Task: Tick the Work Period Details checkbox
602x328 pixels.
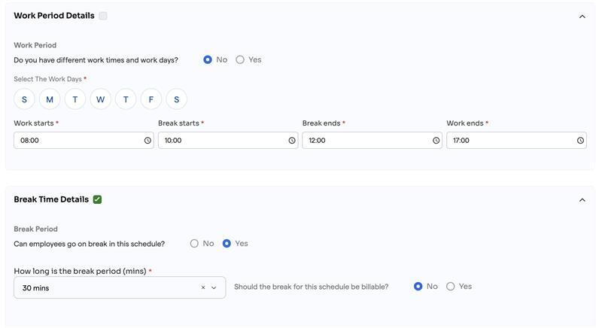Action: [103, 16]
